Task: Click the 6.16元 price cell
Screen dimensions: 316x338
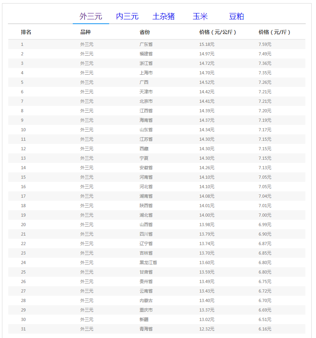Action: tap(265, 329)
